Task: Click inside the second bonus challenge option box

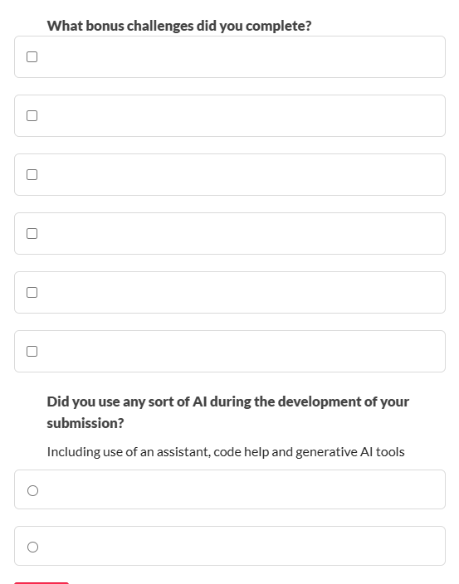Action: (230, 116)
